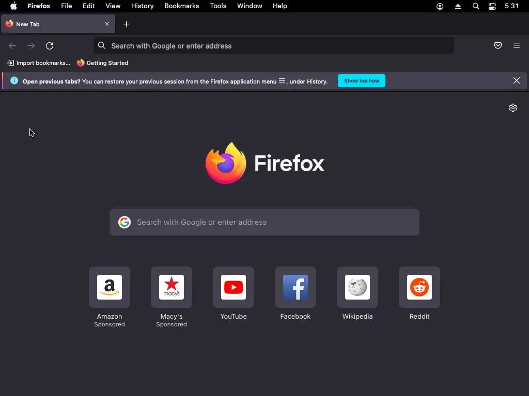Viewport: 529px width, 396px height.
Task: Open the Bookmarks menu
Action: click(x=181, y=6)
